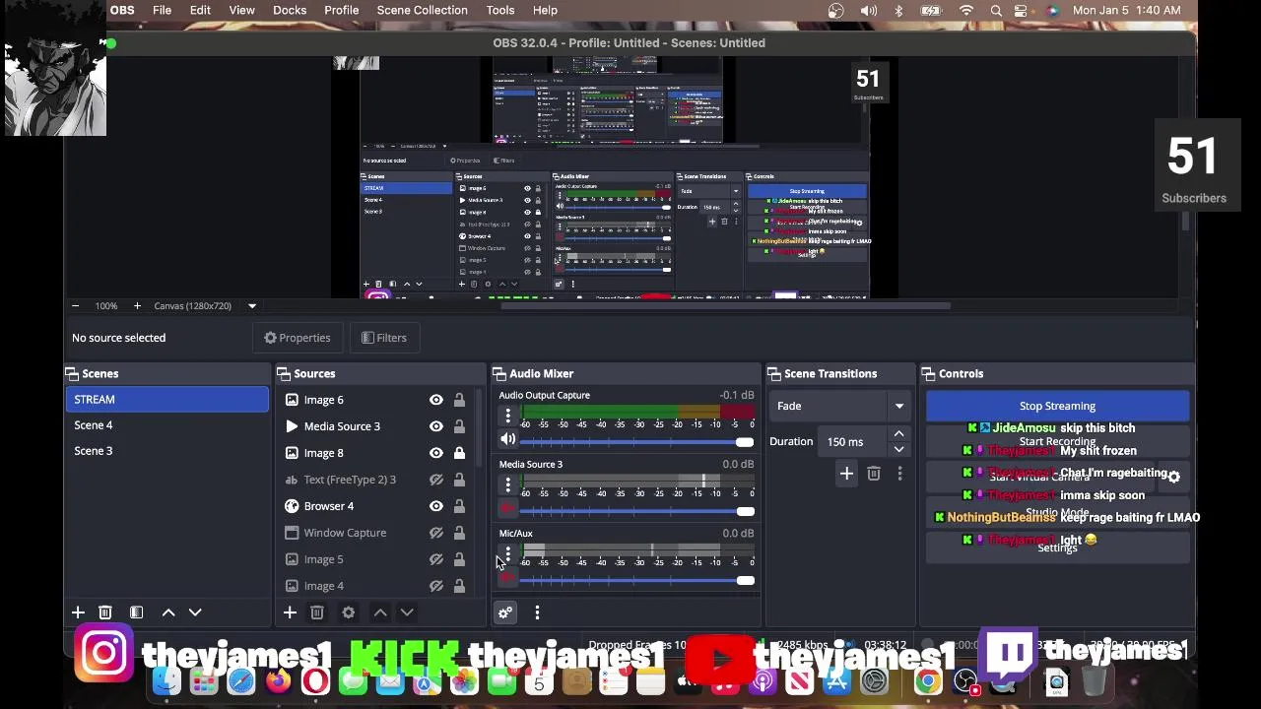Open Audio Output Capture options dots
Viewport: 1261px width, 709px height.
pos(507,417)
